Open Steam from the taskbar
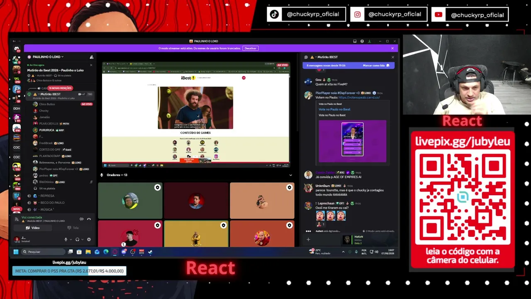Viewport: 531px width, 299px height. coord(150,252)
